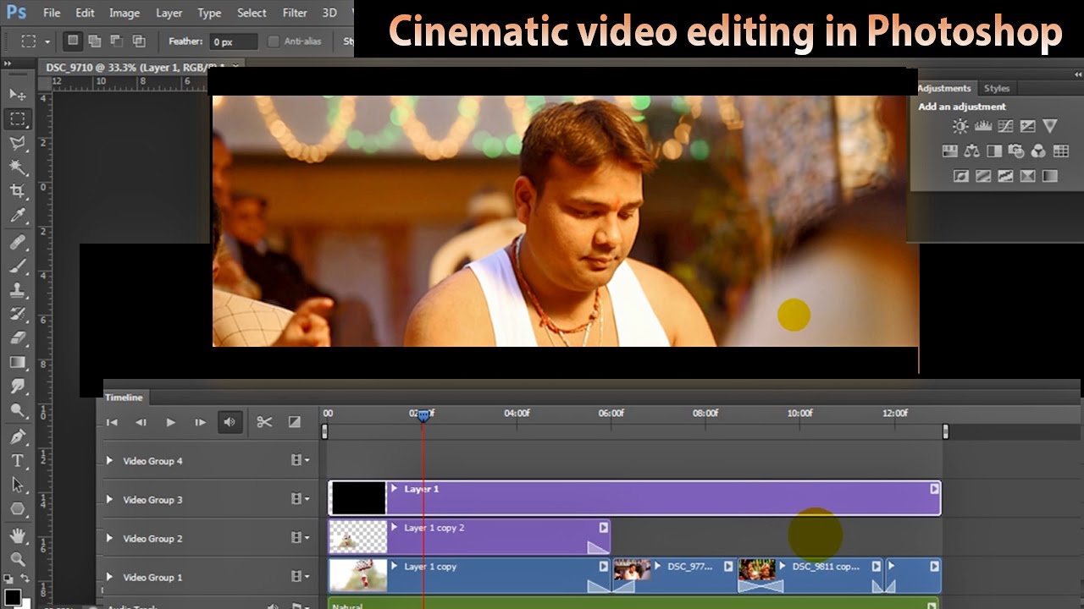Open the Layer menu

[169, 13]
